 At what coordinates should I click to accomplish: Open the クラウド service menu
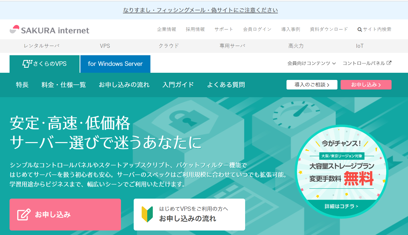[x=169, y=46]
